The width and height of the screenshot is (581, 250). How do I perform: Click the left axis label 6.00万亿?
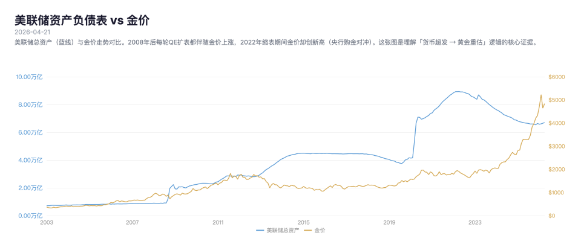pyautogui.click(x=30, y=132)
